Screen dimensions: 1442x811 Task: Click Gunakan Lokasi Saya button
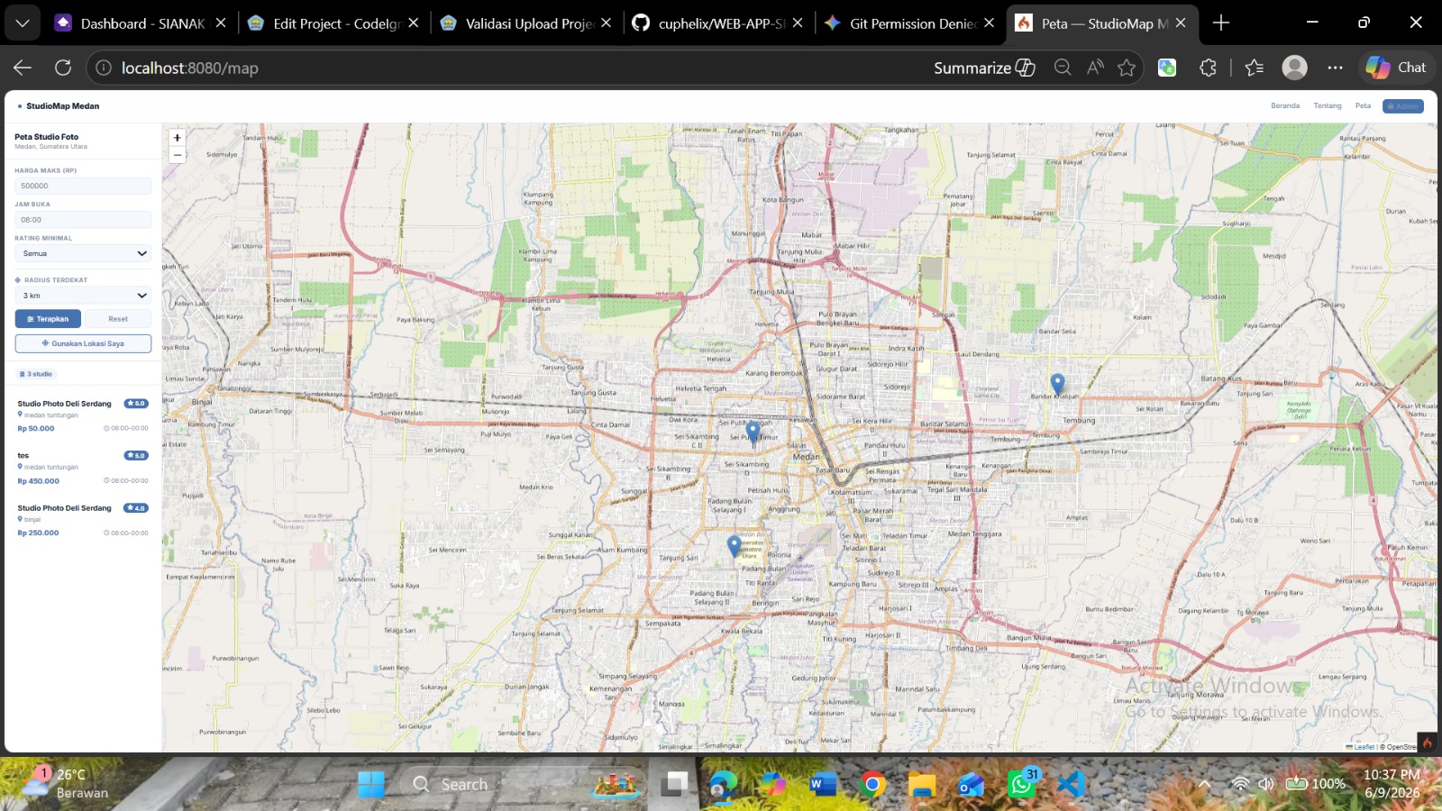[83, 343]
